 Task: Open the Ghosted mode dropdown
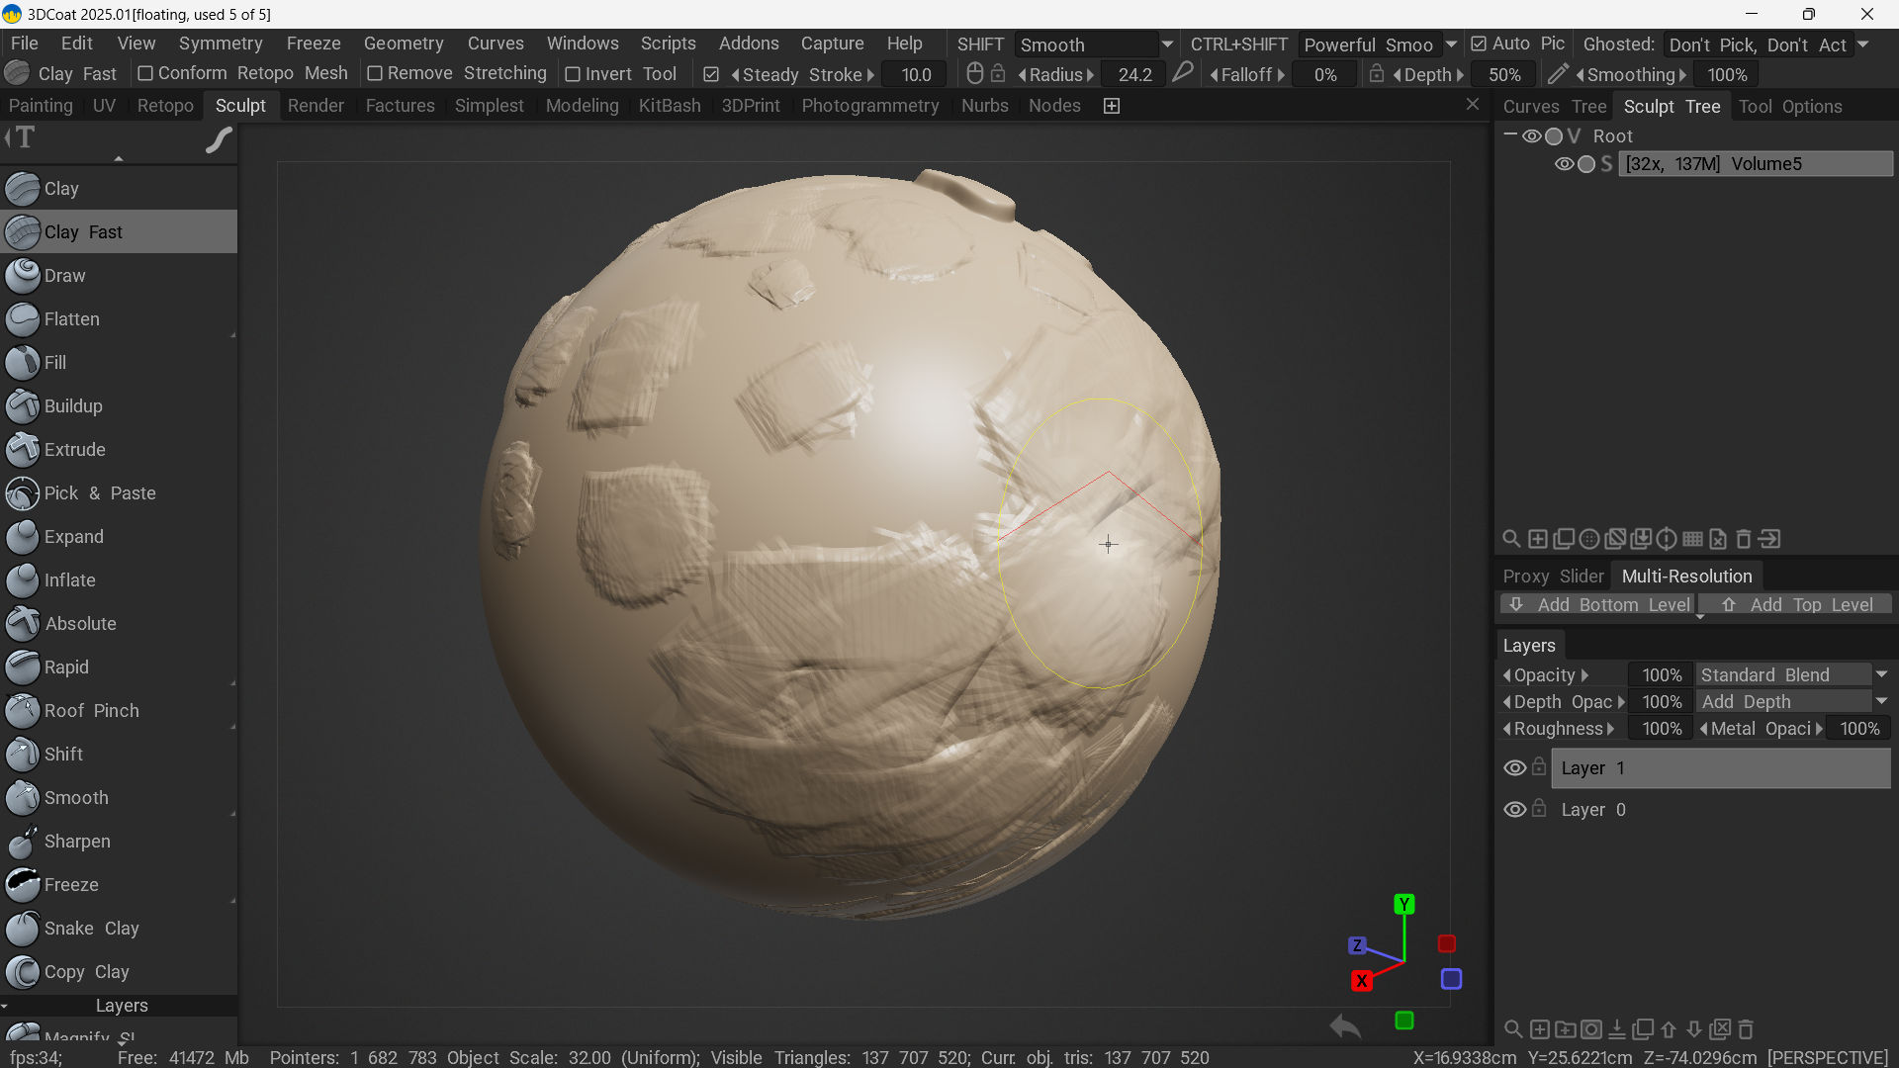[x=1863, y=44]
